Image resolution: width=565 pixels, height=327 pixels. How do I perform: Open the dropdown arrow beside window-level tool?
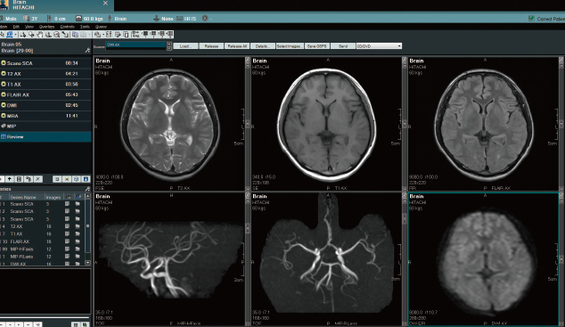(15, 35)
